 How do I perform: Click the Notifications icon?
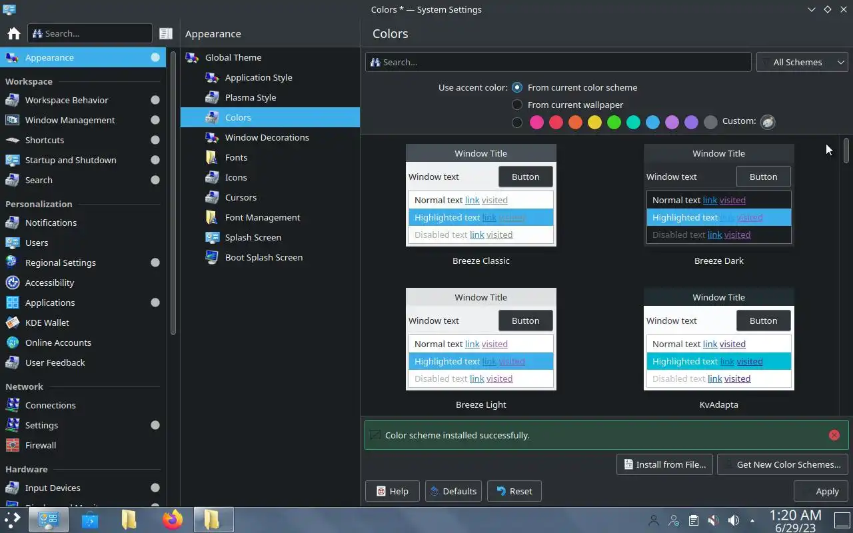click(x=12, y=223)
